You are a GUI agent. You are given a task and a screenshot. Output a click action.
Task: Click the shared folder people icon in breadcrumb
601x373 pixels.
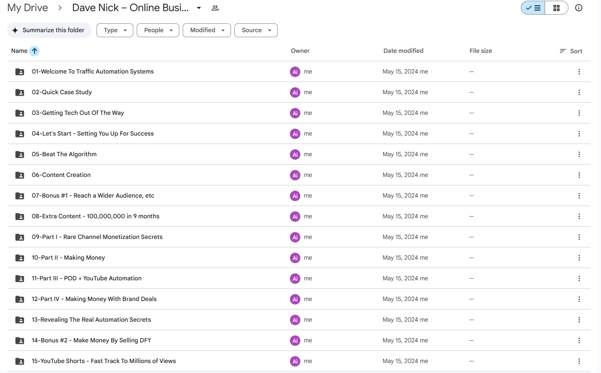215,8
